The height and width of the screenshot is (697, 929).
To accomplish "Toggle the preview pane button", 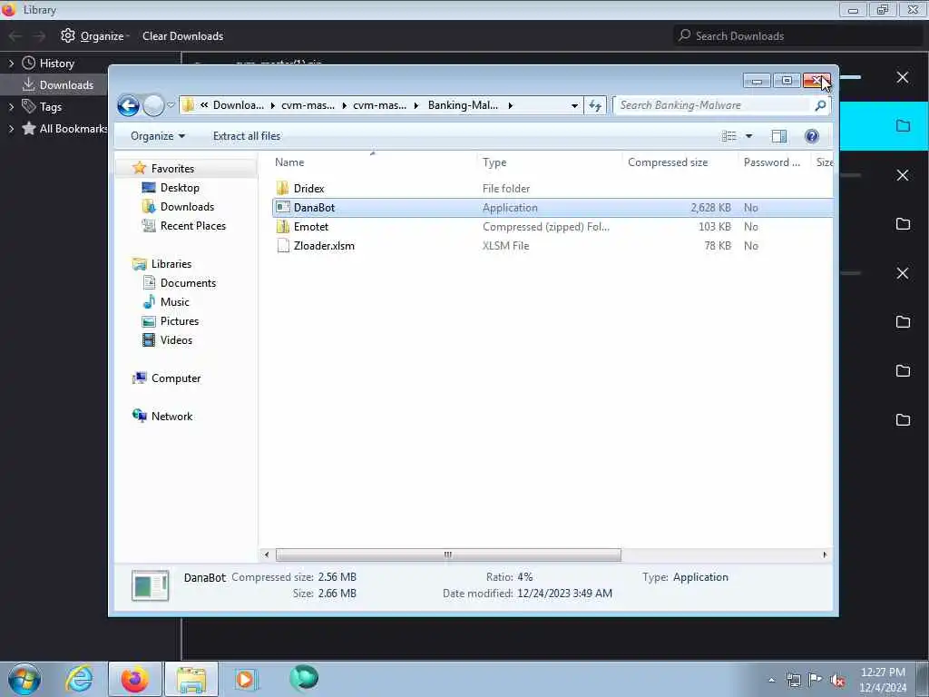I will point(779,136).
